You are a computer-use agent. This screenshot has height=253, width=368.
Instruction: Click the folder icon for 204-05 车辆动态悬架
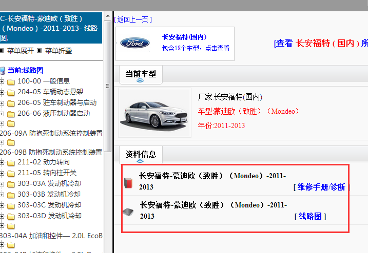pyautogui.click(x=11, y=93)
